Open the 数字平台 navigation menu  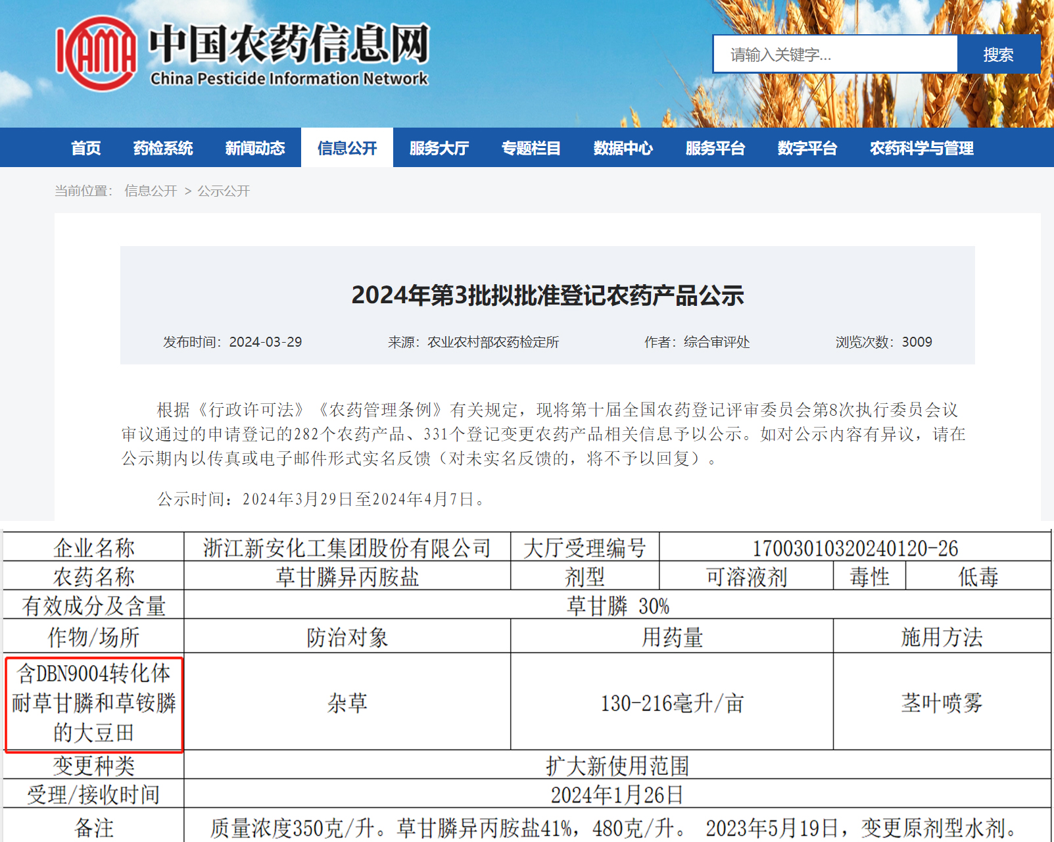point(806,148)
